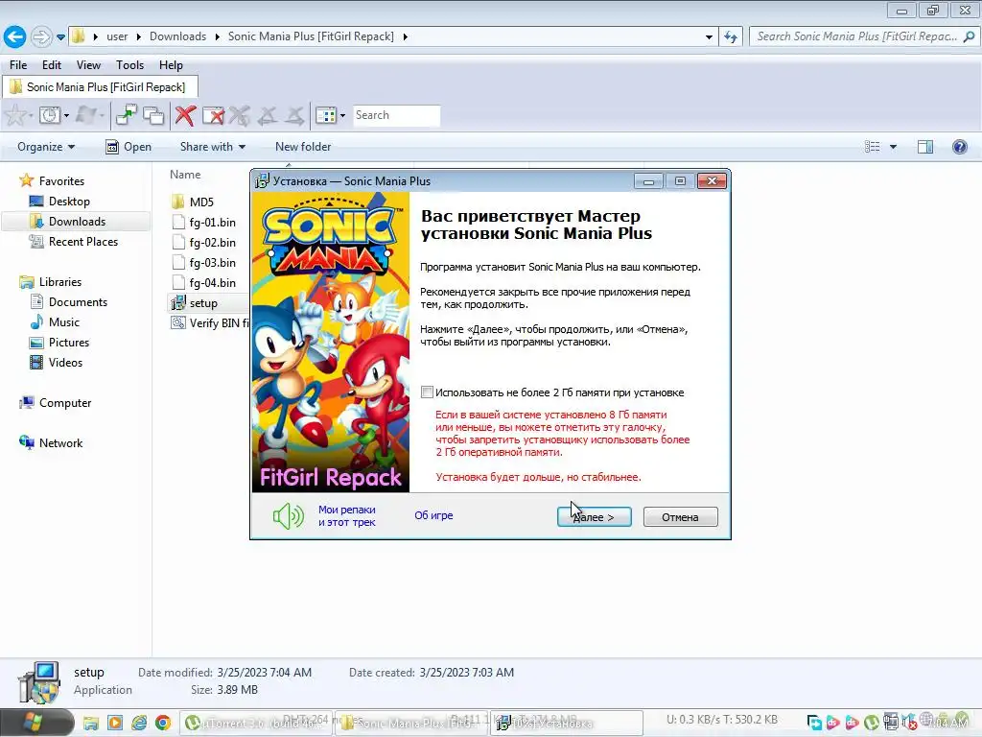Image resolution: width=982 pixels, height=737 pixels.
Task: Click the Установка installer taskbar button
Action: pos(567,724)
